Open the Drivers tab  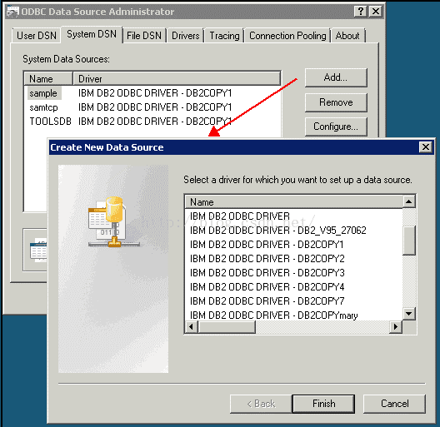point(186,36)
